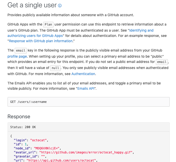Click the node_id value MDQ6VXNlcjE=

coord(46,148)
